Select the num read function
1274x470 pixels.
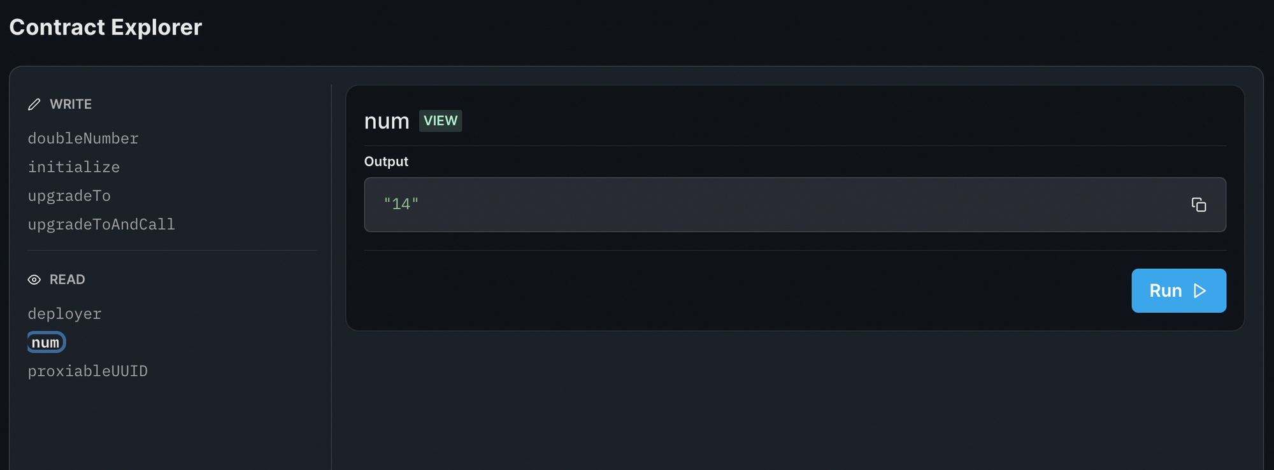(x=46, y=343)
